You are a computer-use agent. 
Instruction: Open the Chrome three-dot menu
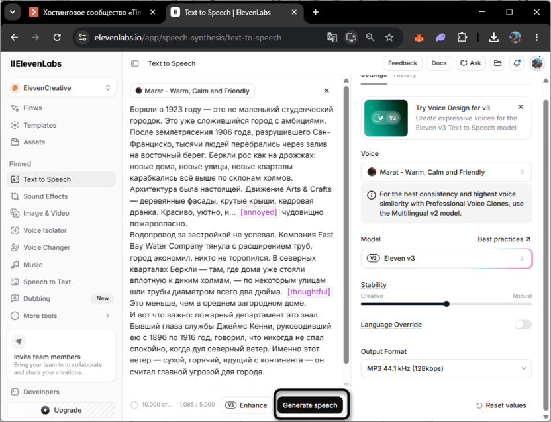tap(536, 37)
